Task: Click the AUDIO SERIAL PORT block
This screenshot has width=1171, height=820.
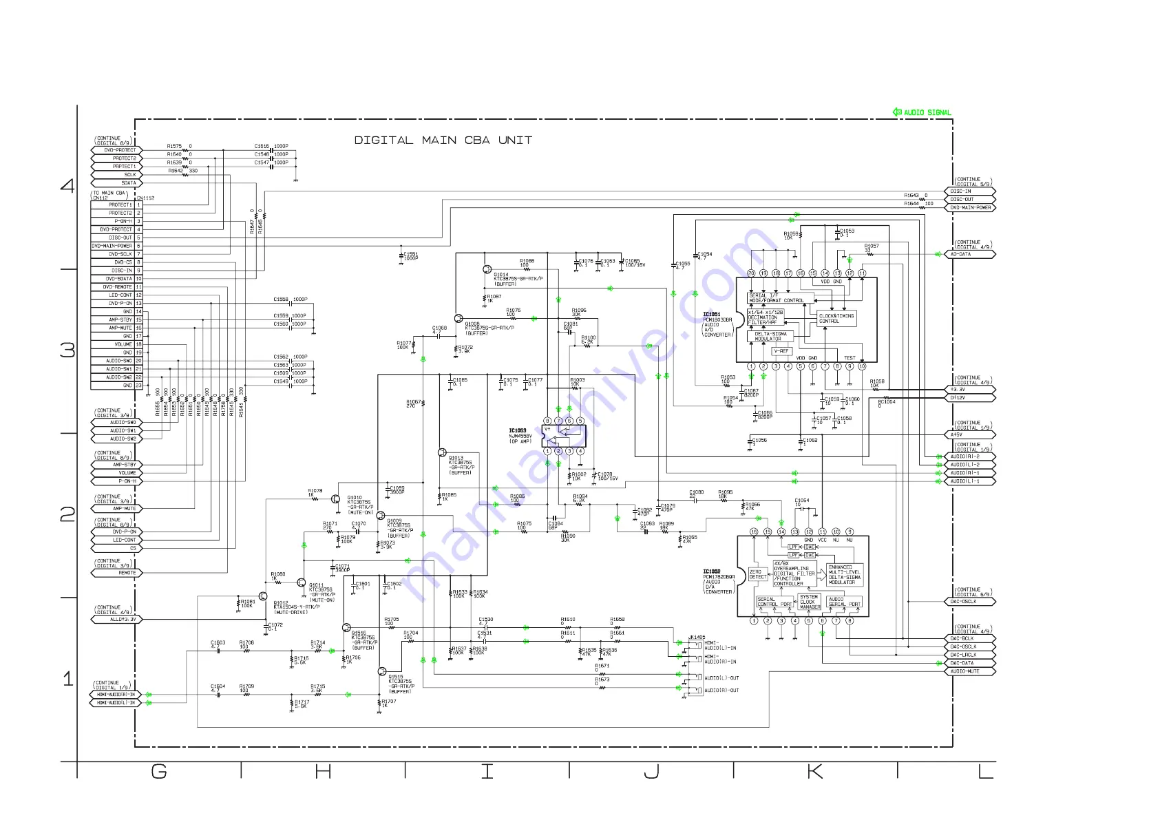Action: [845, 602]
